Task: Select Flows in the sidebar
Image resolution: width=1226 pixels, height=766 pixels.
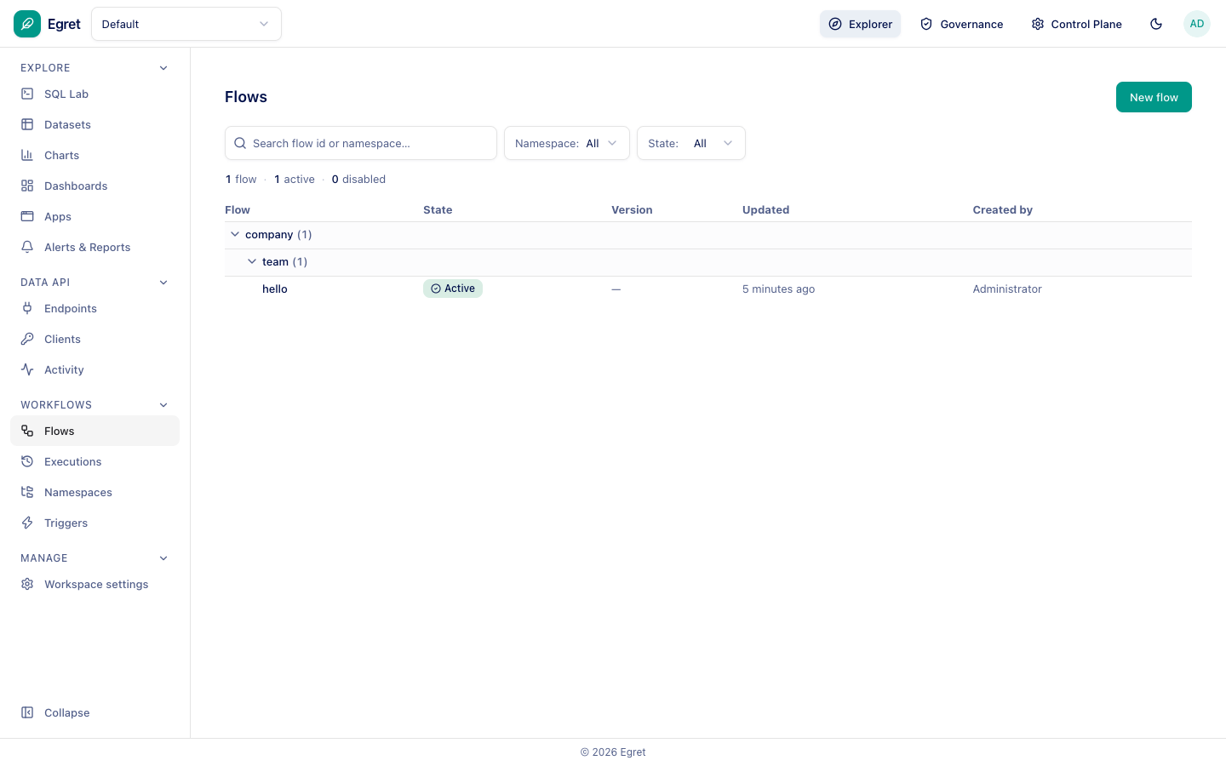Action: coord(95,431)
